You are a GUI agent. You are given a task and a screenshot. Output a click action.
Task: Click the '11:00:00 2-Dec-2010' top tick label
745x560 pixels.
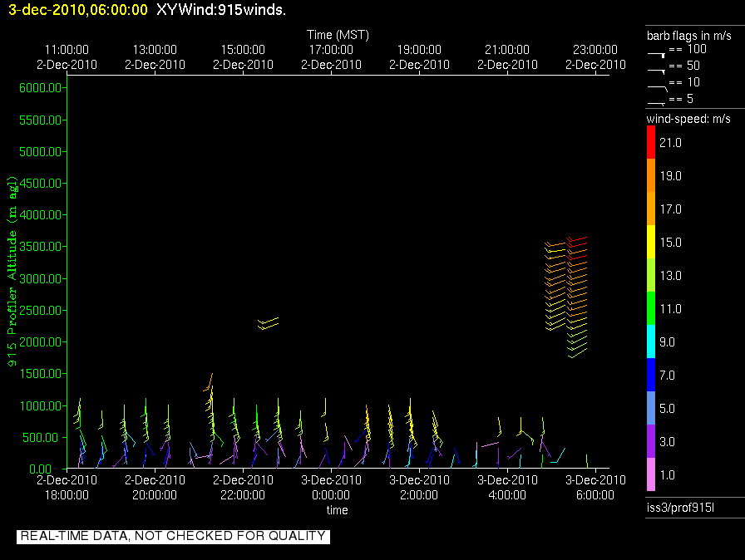67,57
